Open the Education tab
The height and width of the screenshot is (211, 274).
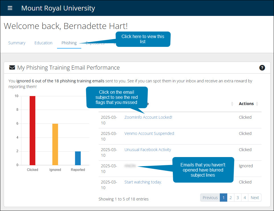(x=43, y=43)
